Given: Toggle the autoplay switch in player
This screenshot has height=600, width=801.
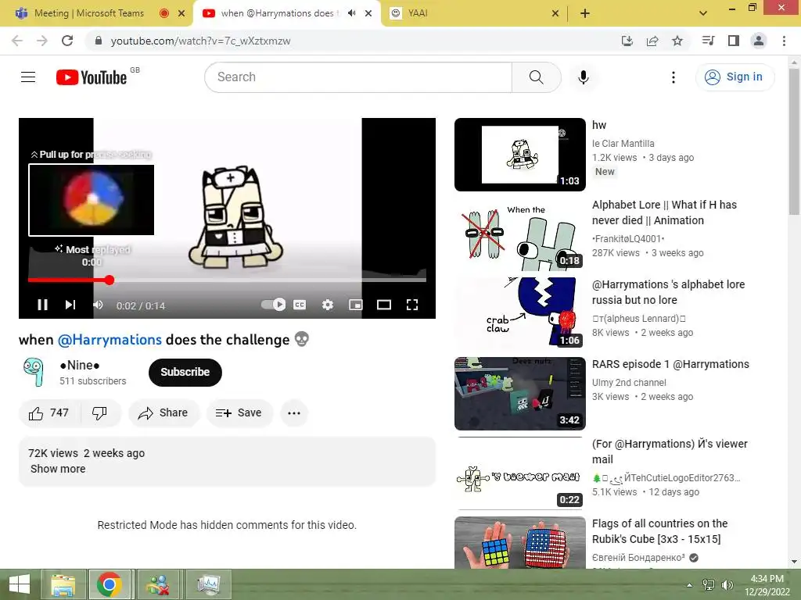Looking at the screenshot, I should tap(273, 305).
